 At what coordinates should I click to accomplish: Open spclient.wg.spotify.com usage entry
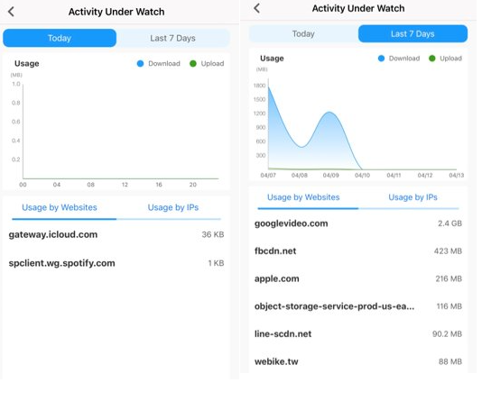(116, 263)
